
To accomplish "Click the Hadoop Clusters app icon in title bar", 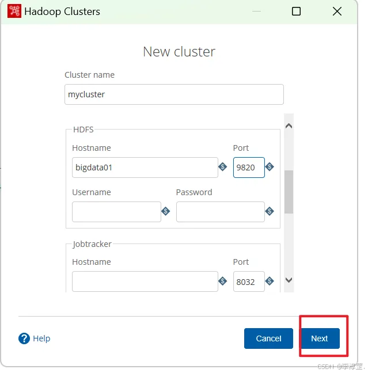I will point(14,11).
